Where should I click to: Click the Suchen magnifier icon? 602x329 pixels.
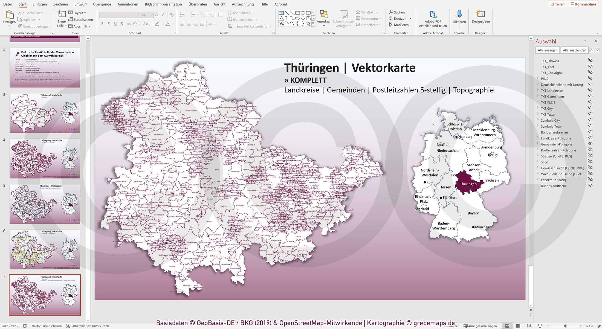click(391, 12)
